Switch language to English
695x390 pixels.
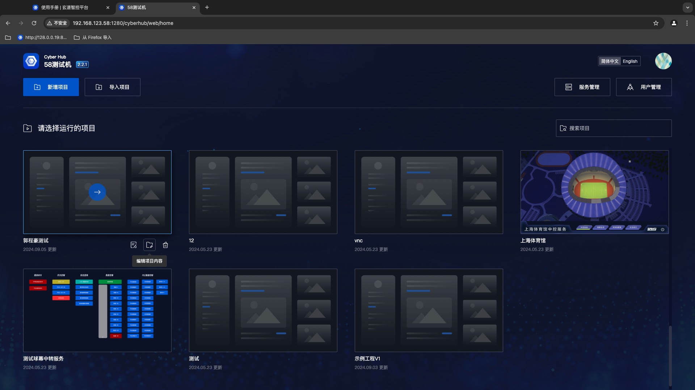(630, 61)
